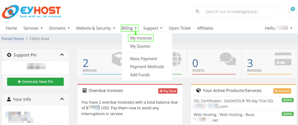
Task: Open the Tickets count tile
Action: 214,64
